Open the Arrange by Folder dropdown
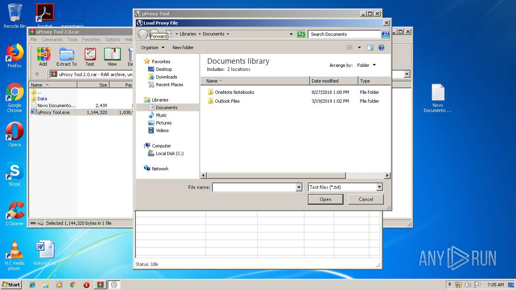 [366, 65]
